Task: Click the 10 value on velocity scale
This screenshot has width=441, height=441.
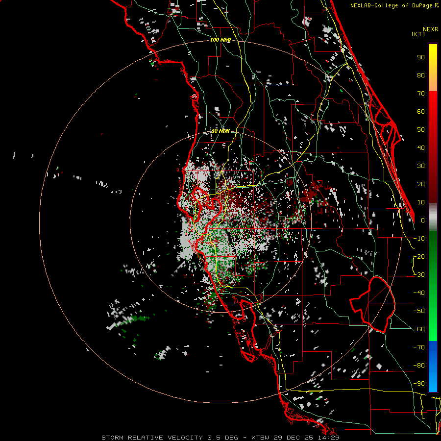Action: (x=421, y=202)
